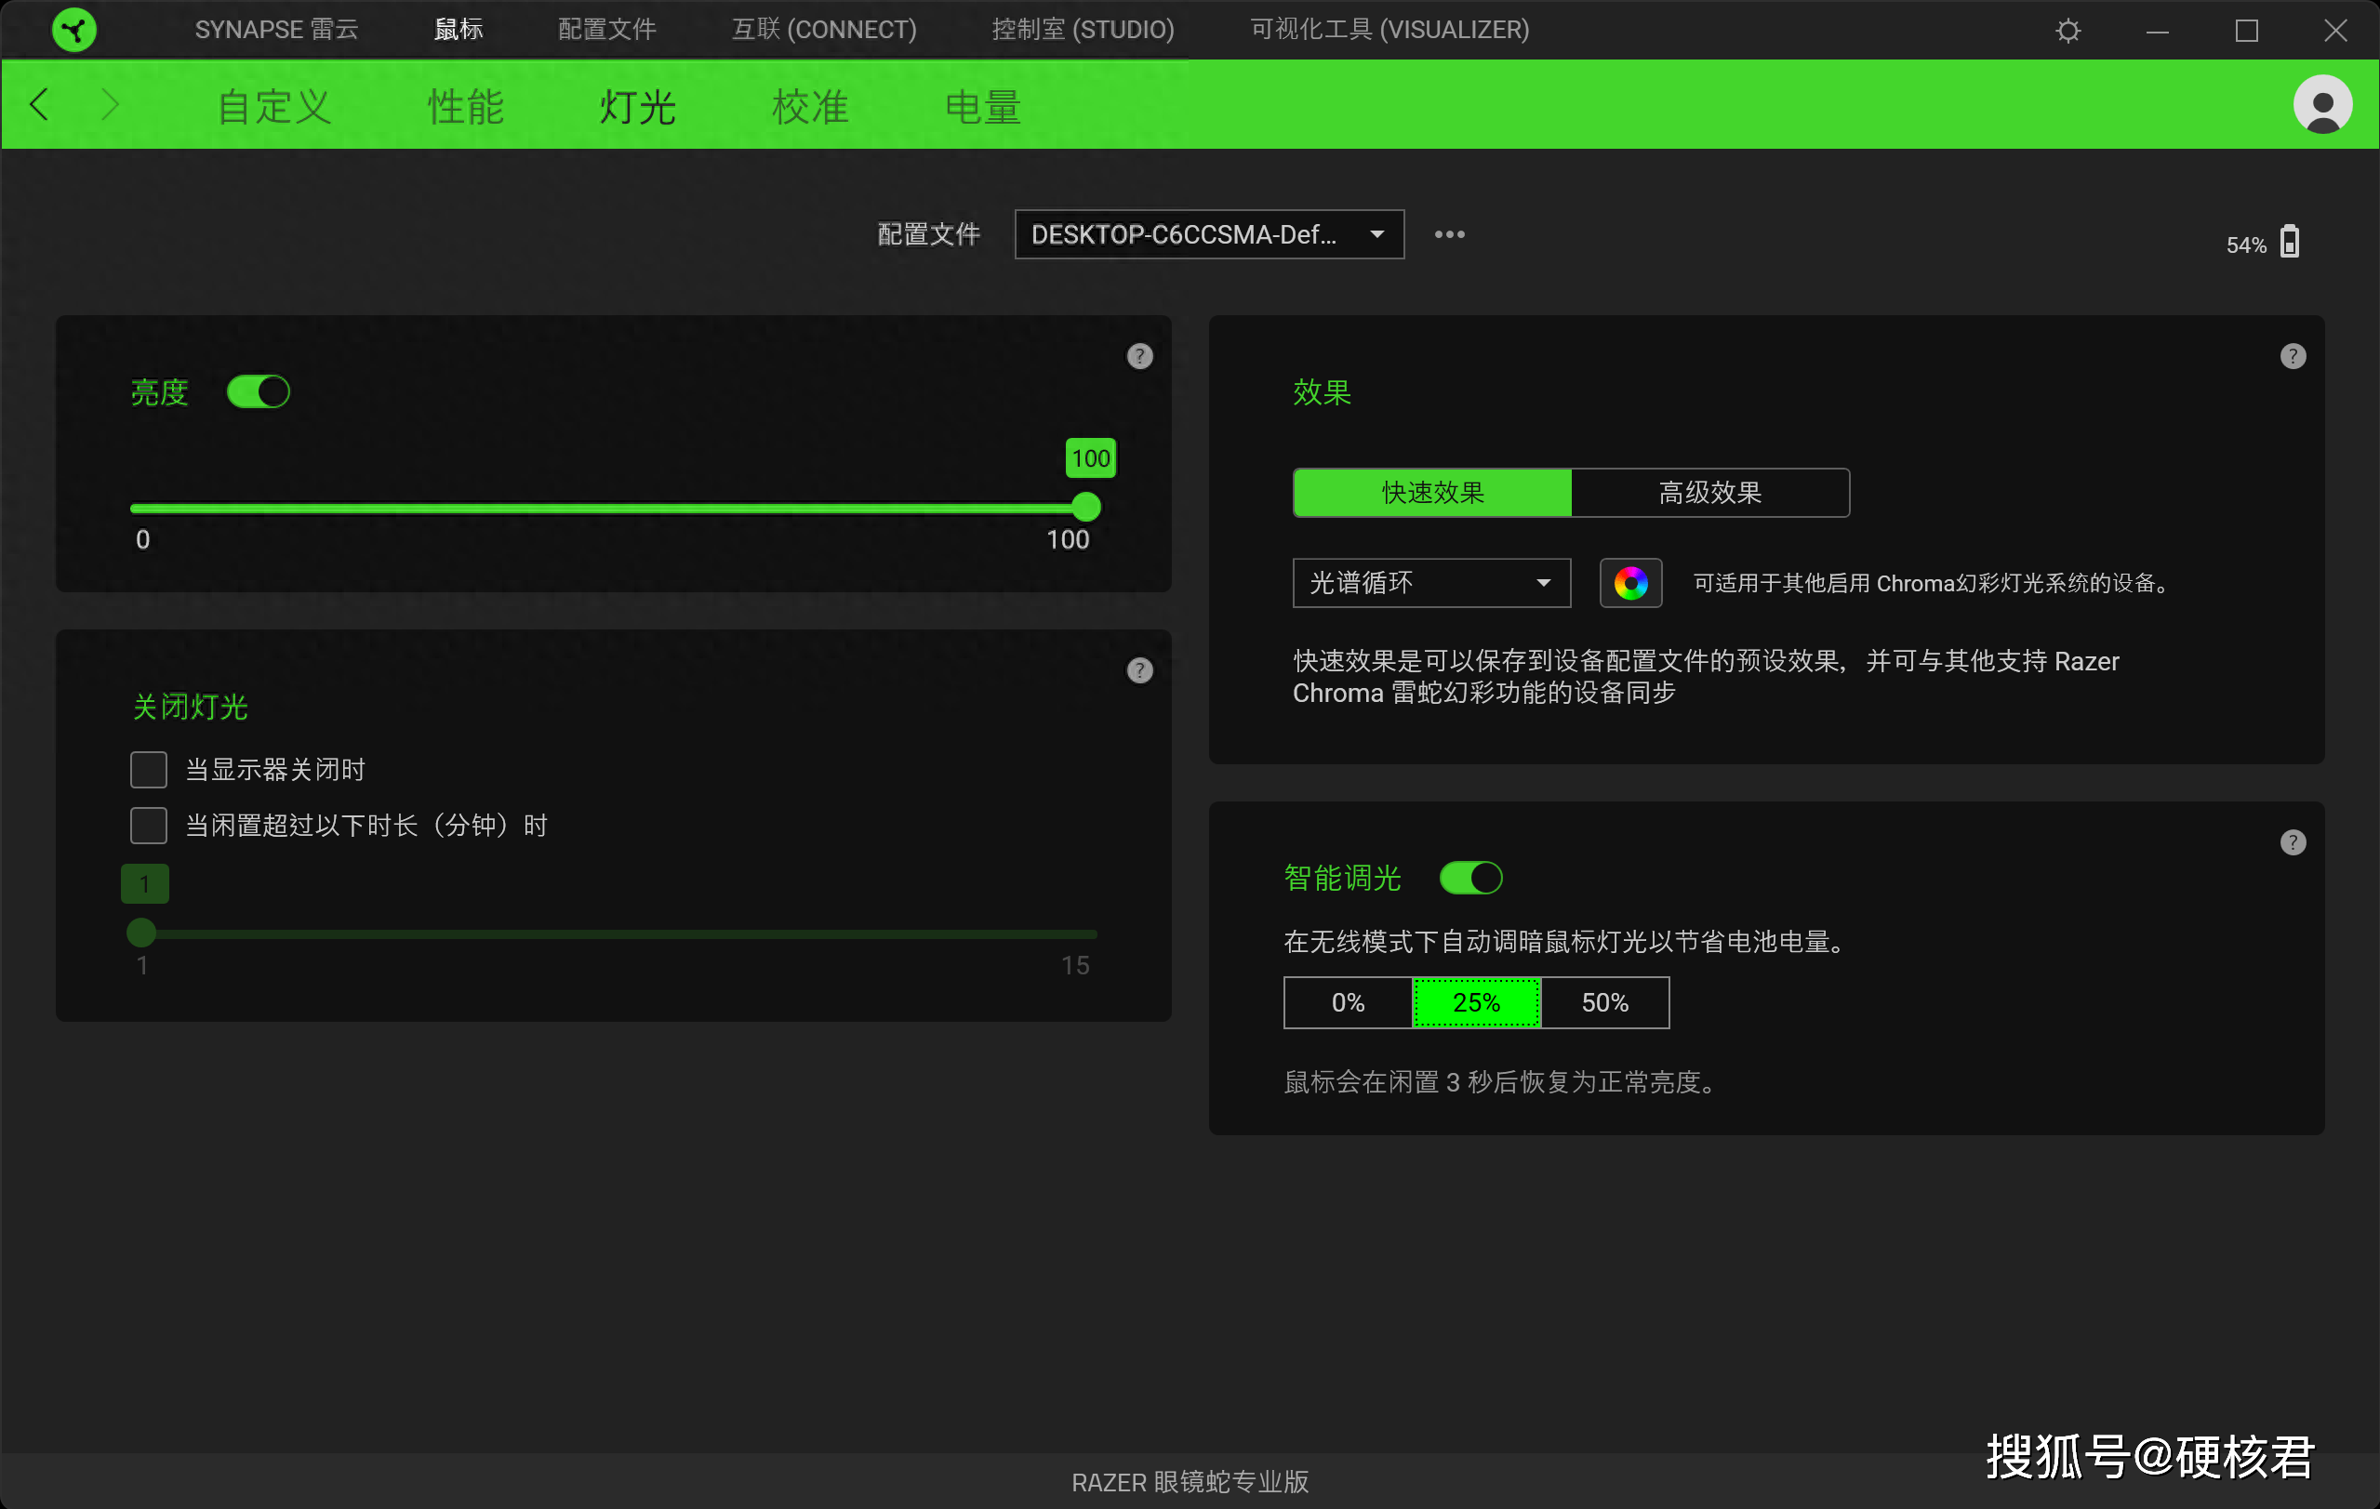Click the battery status icon
The width and height of the screenshot is (2380, 1509).
(x=2289, y=242)
